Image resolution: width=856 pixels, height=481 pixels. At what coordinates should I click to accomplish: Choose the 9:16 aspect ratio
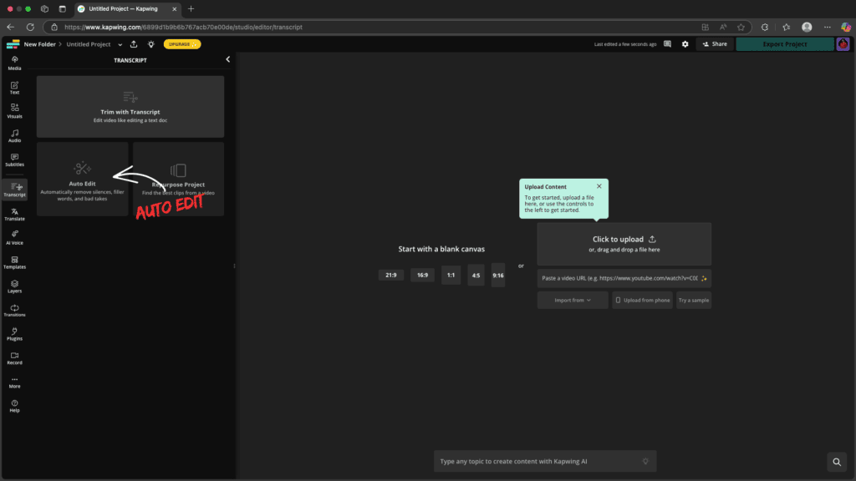pyautogui.click(x=497, y=275)
